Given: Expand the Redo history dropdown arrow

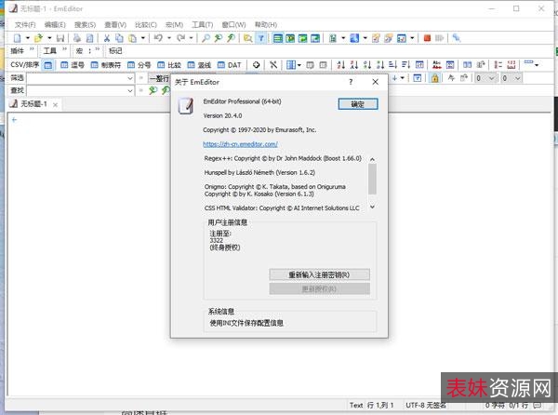Looking at the screenshot, I should click(192, 38).
